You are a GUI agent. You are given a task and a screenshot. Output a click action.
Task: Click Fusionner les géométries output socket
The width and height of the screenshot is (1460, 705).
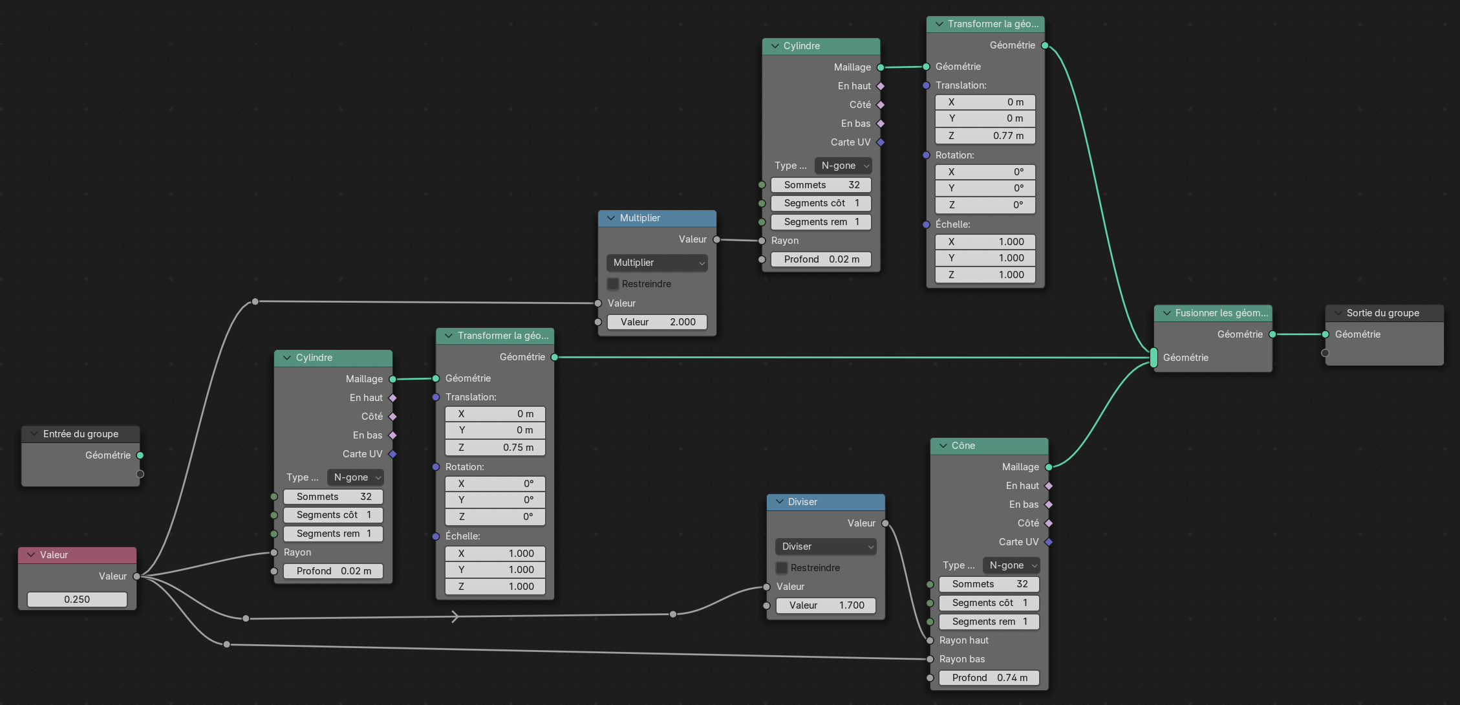pyautogui.click(x=1272, y=334)
